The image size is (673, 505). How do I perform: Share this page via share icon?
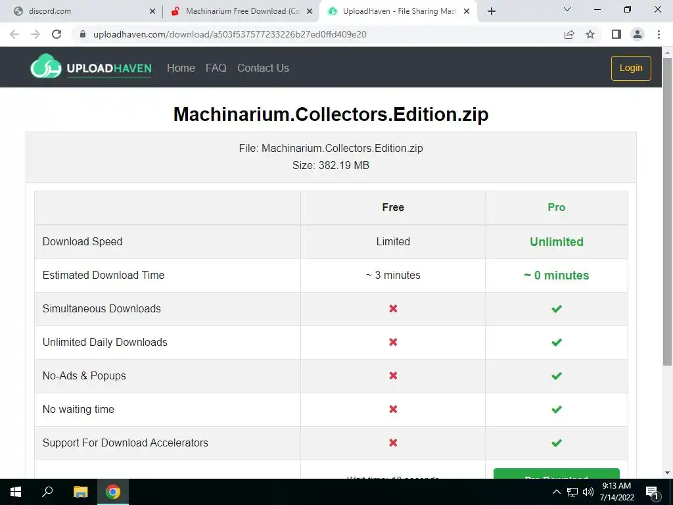pos(569,34)
